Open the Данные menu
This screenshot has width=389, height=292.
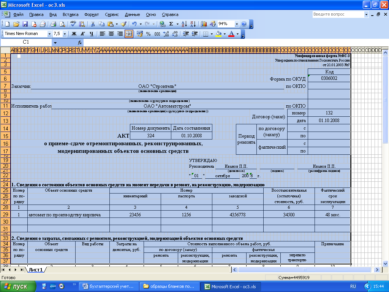[132, 14]
